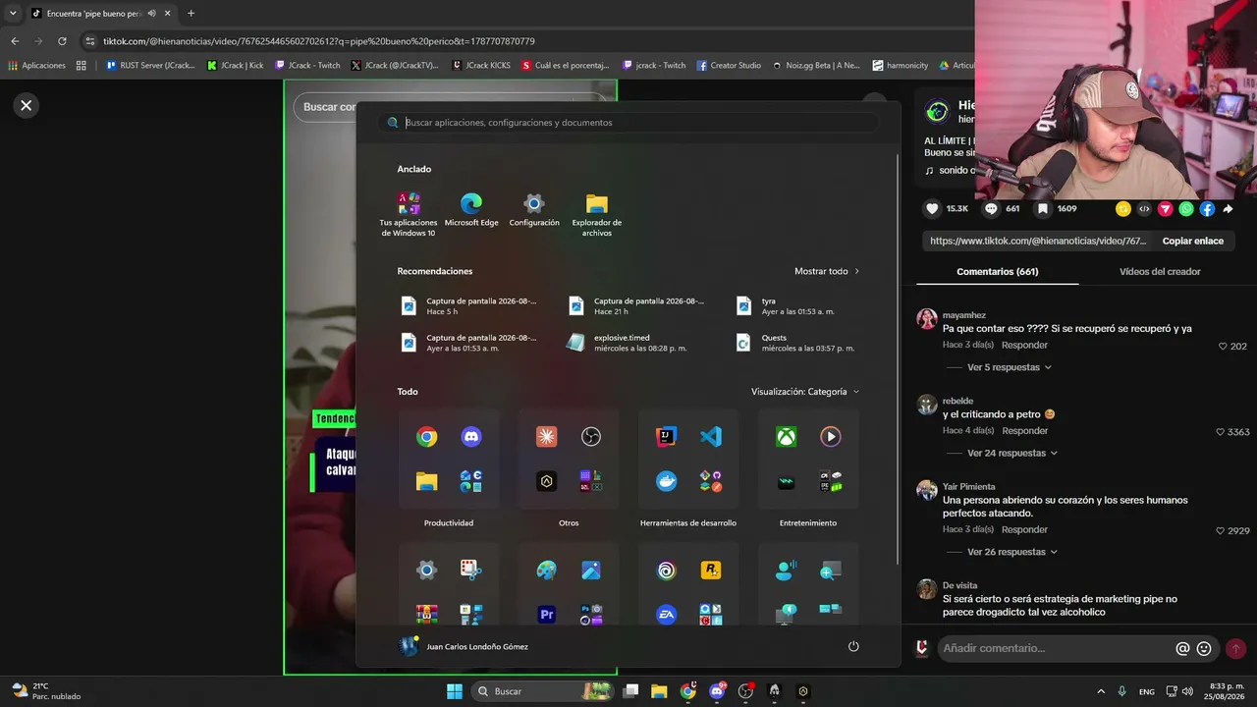Launch Google Chrome in Productividad group
Viewport: 1257px width, 707px height.
tap(426, 437)
